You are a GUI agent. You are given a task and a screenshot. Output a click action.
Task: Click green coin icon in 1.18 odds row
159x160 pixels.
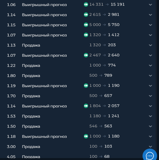click(x=86, y=136)
